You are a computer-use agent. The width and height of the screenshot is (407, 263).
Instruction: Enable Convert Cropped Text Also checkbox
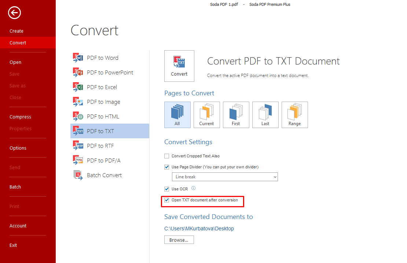point(166,156)
